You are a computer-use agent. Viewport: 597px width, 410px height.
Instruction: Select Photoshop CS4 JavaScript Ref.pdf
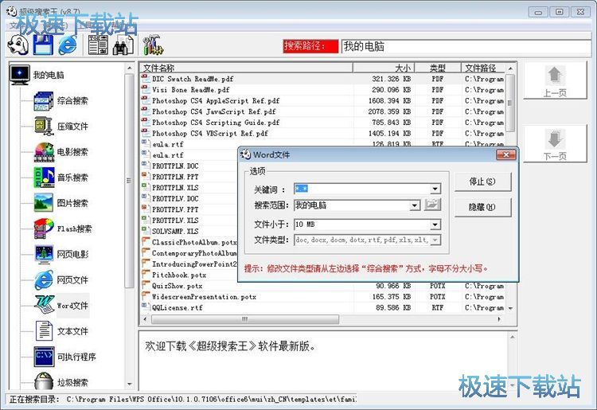[x=323, y=111]
